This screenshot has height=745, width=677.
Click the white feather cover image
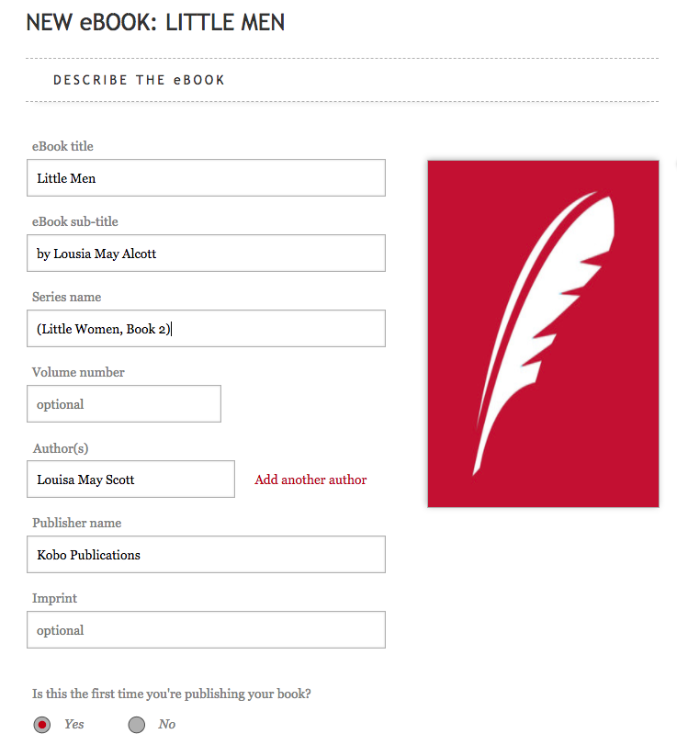click(543, 333)
